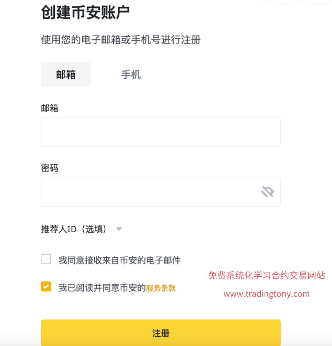The image size is (332, 346).
Task: Toggle password visibility eye icon
Action: pos(267,192)
